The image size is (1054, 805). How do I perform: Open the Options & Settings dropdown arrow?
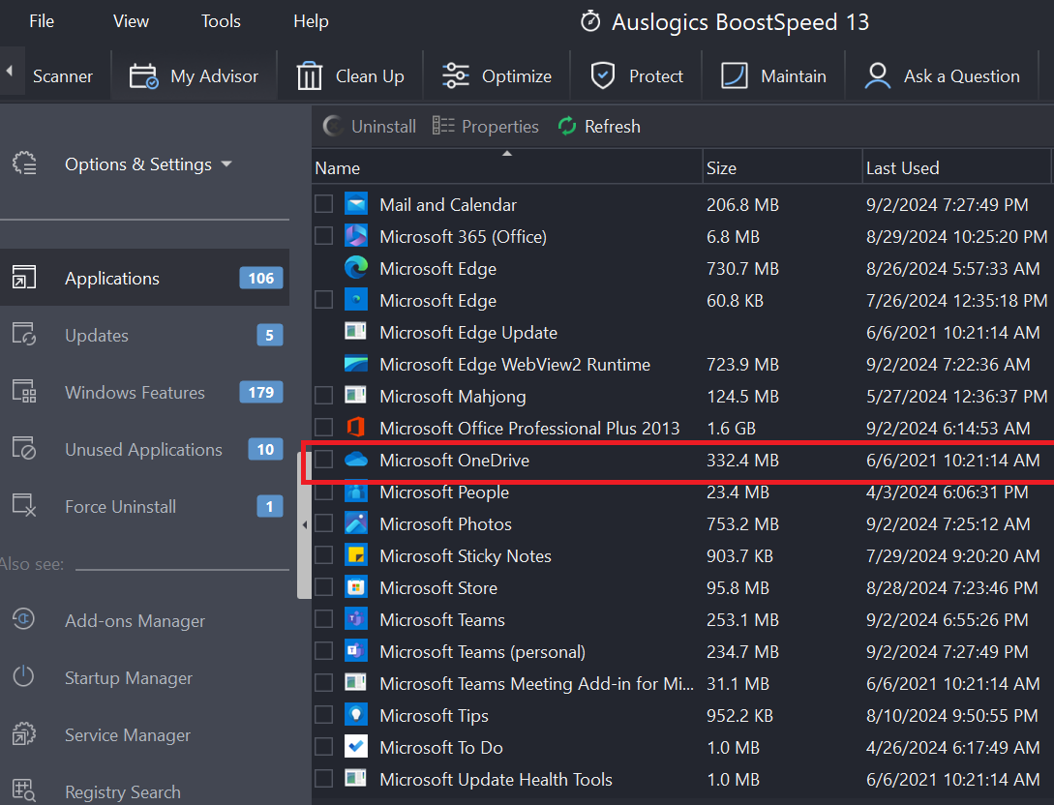pos(226,164)
